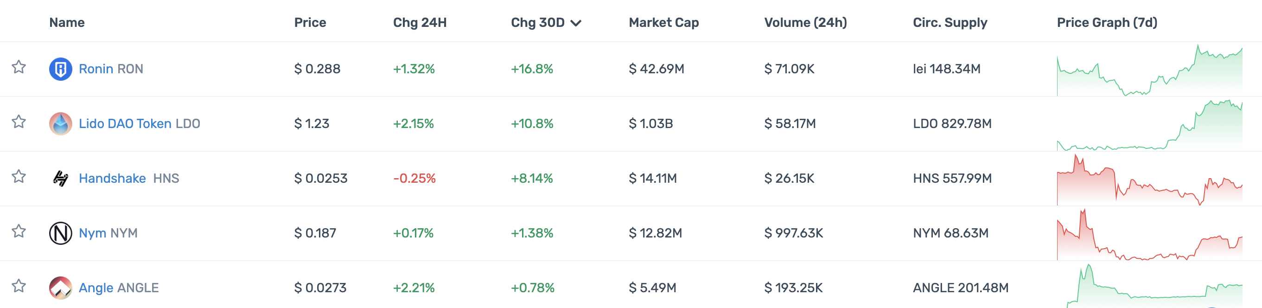Open the Handshake HNS coin page
The image size is (1262, 308).
point(112,179)
